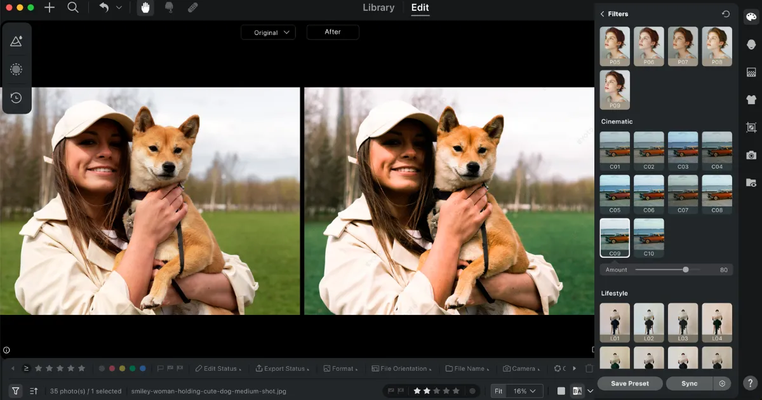
Task: Open the adjustments mountain icon on the left panel
Action: tap(17, 41)
